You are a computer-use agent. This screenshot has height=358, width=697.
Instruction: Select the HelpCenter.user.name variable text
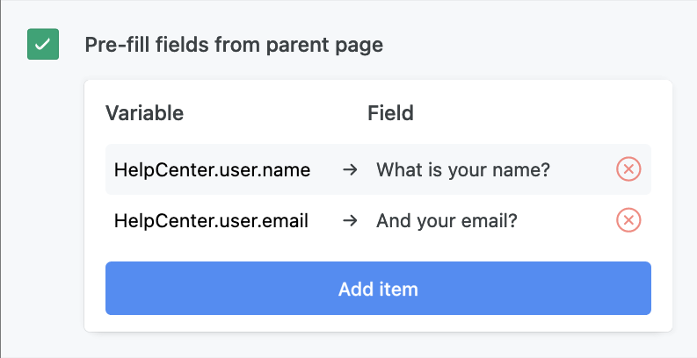[x=212, y=170]
